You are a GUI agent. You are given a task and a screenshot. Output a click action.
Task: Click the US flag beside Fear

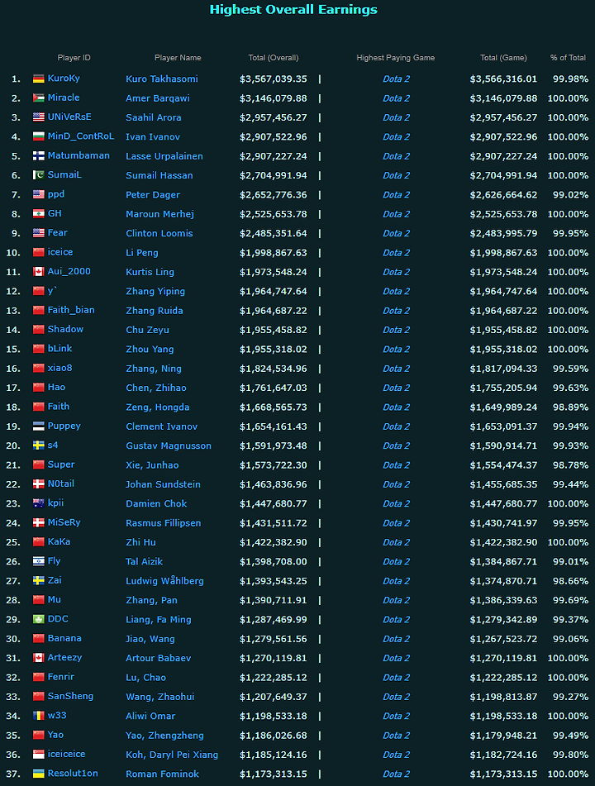[39, 233]
